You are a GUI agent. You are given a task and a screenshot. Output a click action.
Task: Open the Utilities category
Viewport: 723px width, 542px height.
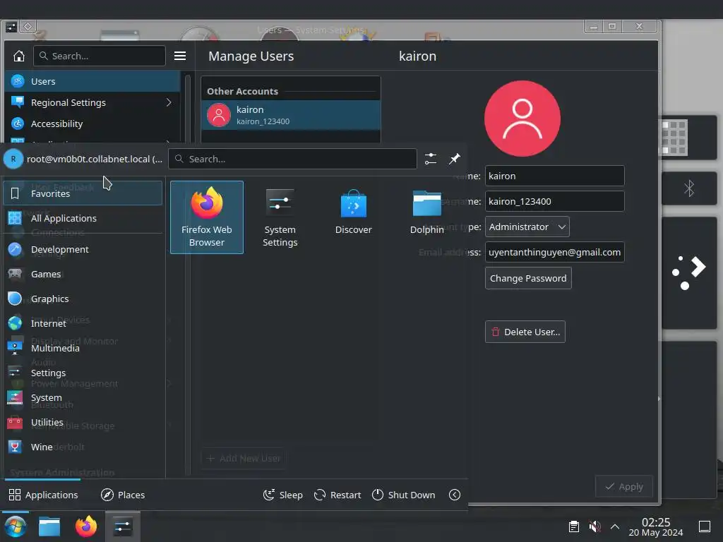point(83,422)
